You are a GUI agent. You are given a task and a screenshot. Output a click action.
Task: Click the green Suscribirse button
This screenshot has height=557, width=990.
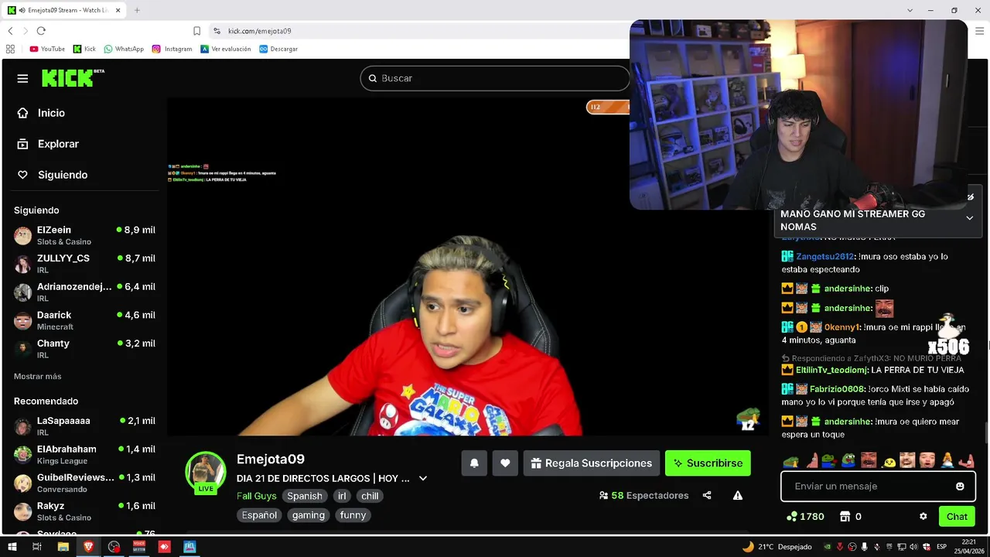(x=708, y=463)
